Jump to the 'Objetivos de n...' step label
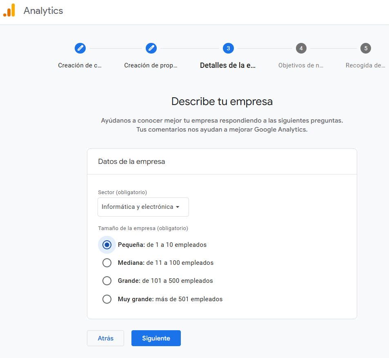Image resolution: width=389 pixels, height=358 pixels. coord(301,65)
